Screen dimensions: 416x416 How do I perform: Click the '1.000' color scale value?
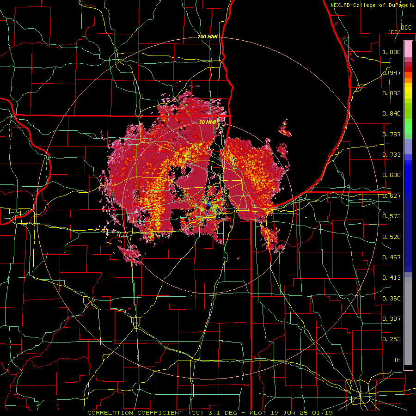(x=392, y=52)
